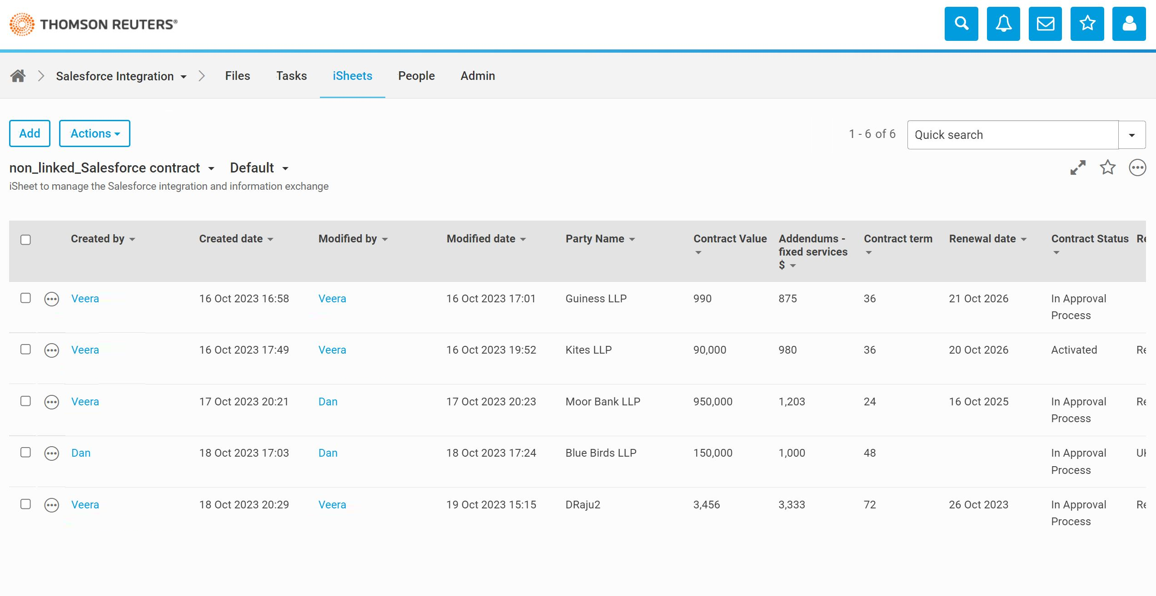Select the Blue Birds LLP row checkbox

coord(26,452)
